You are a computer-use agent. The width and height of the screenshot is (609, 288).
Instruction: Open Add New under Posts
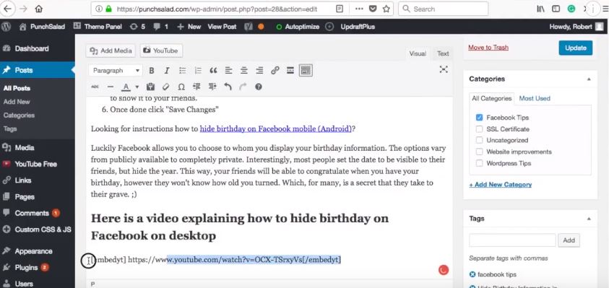pos(17,102)
